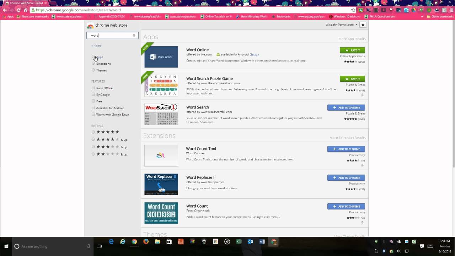Viewport: 455px width, 256px height.
Task: Open Task View on the taskbar
Action: [99, 246]
